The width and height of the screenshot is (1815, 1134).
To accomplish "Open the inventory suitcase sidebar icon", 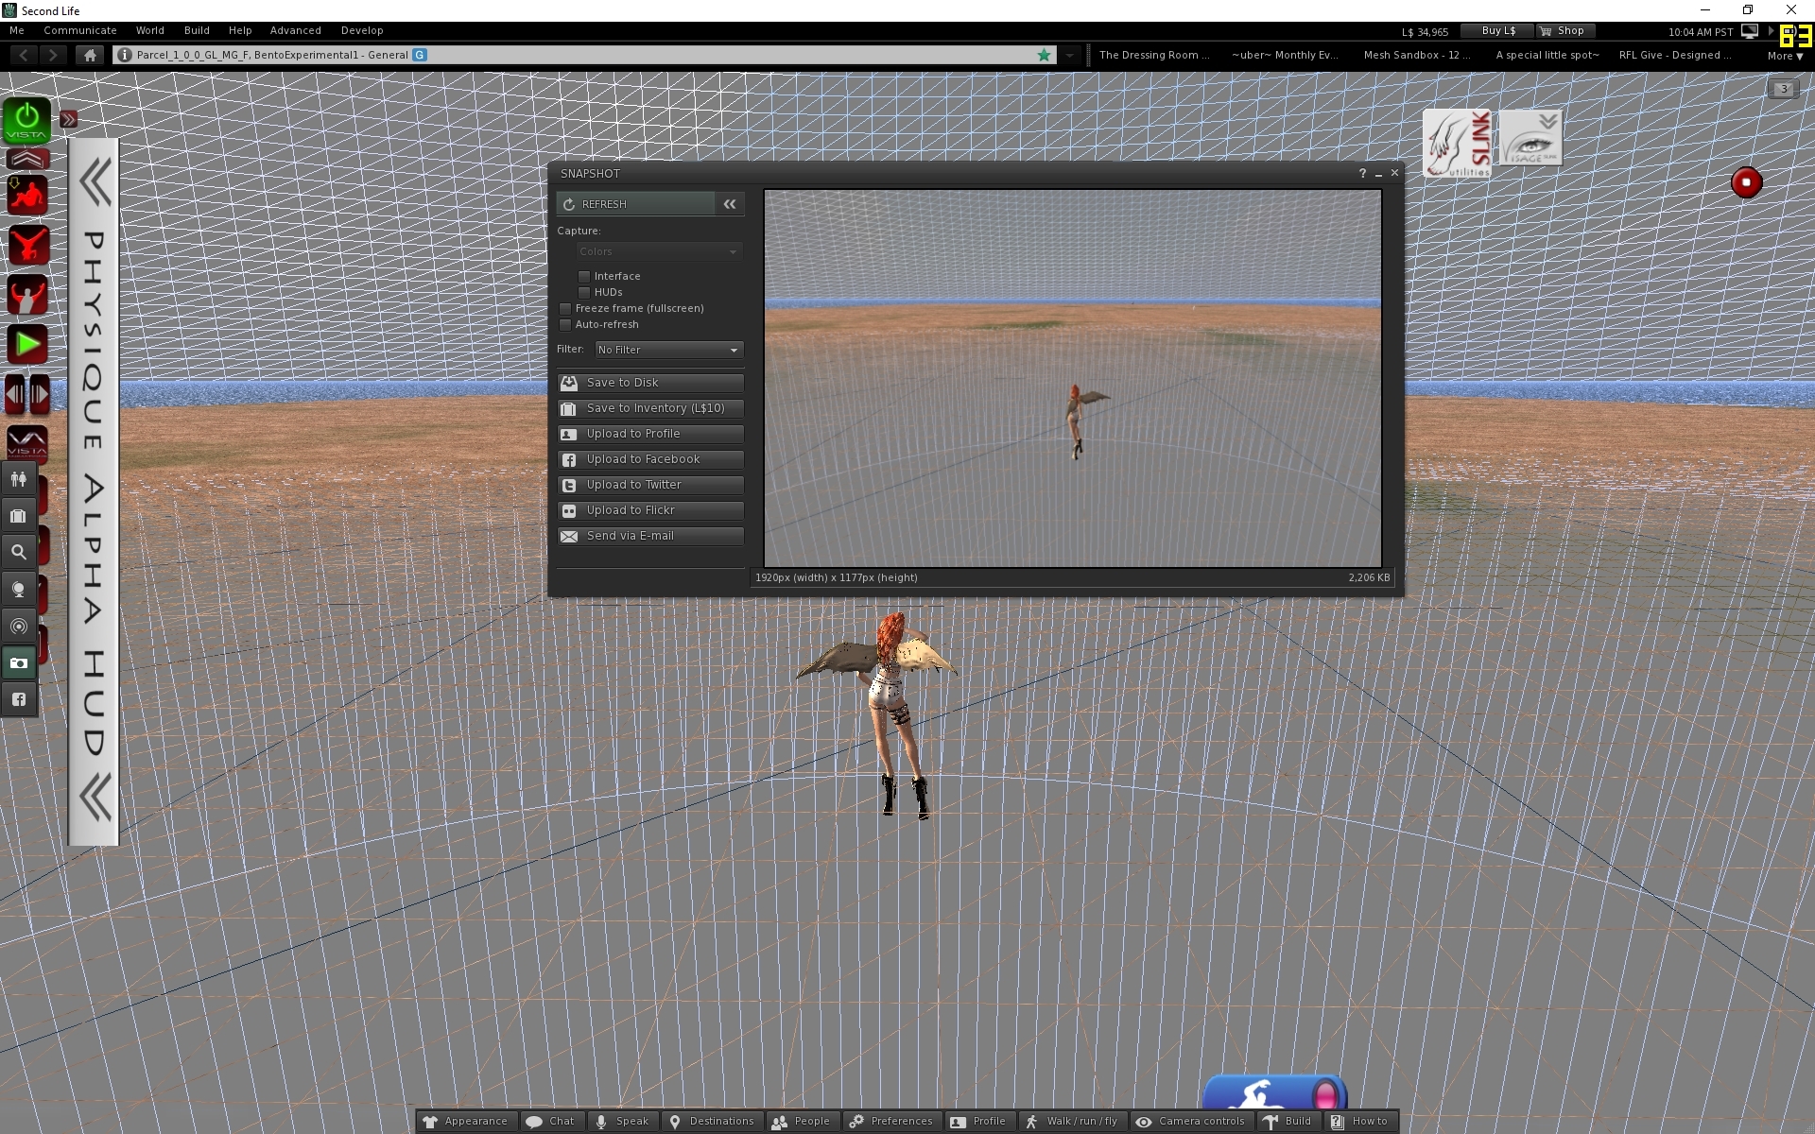I will coord(19,516).
